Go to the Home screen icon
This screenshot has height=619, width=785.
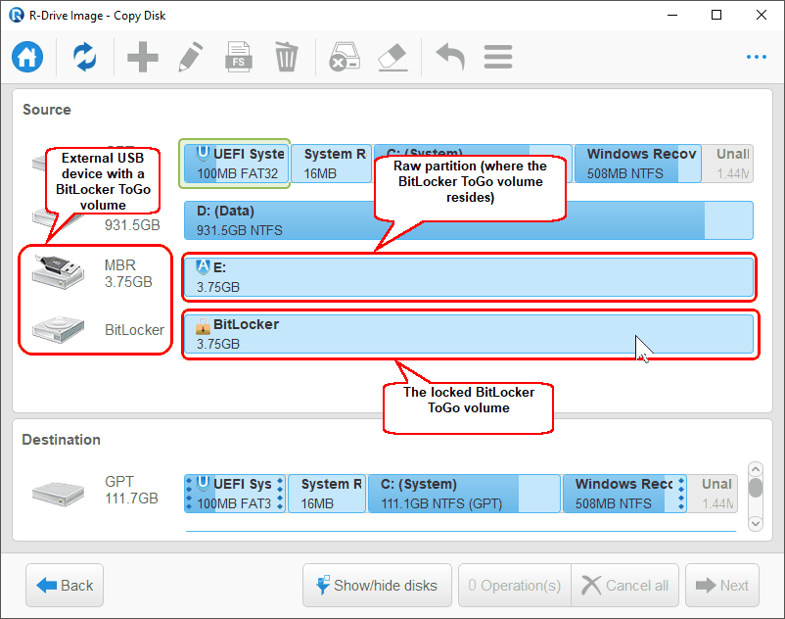(27, 57)
